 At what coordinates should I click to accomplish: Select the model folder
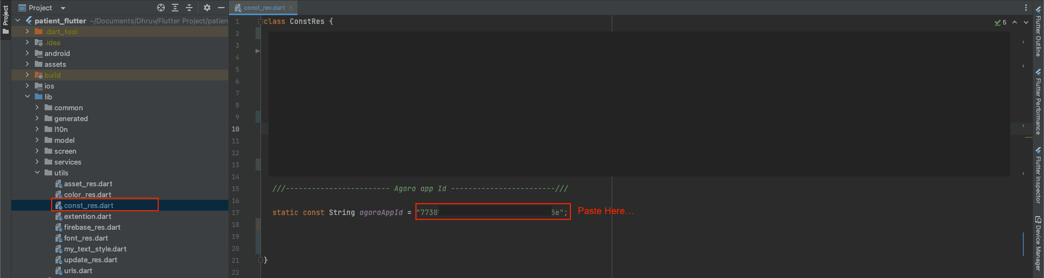64,140
